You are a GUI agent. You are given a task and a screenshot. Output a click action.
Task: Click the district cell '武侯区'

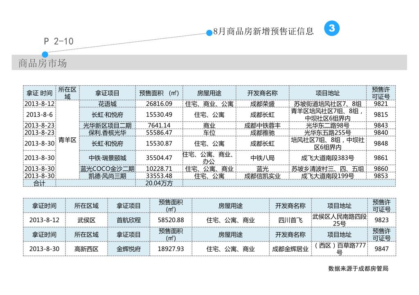click(x=86, y=220)
